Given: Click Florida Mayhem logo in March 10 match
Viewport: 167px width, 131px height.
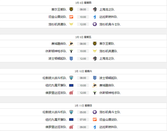Looking at the screenshot, I should tap(71, 93).
